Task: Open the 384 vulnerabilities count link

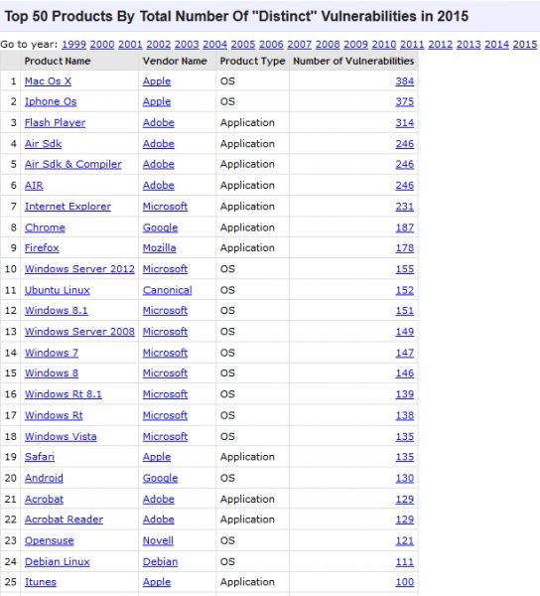Action: click(405, 81)
